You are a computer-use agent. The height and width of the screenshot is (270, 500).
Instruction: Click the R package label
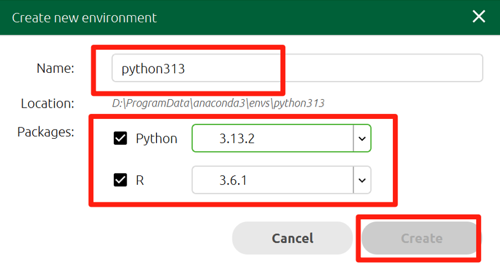140,180
